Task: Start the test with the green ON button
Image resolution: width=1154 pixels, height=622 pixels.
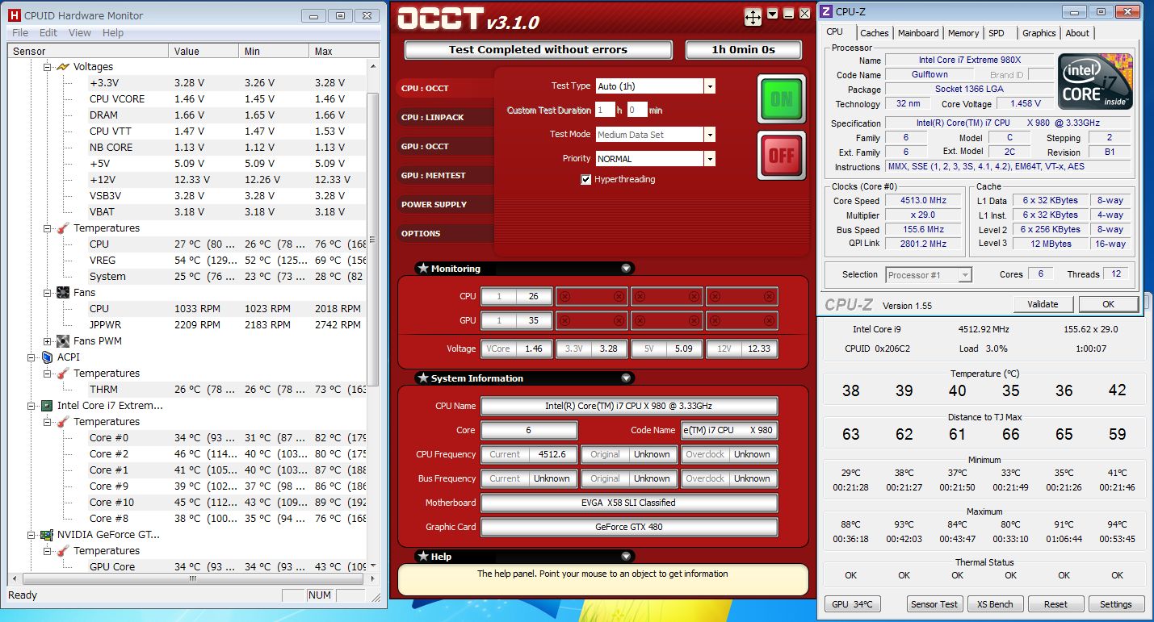Action: point(781,99)
